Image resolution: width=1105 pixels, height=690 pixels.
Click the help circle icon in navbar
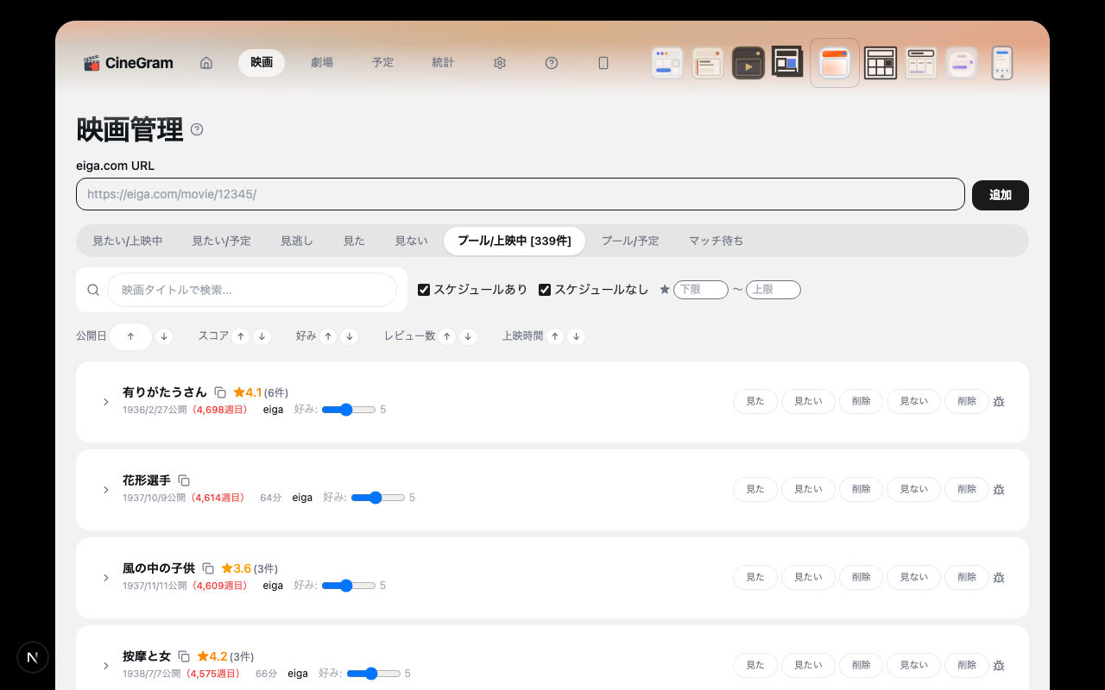coord(552,63)
